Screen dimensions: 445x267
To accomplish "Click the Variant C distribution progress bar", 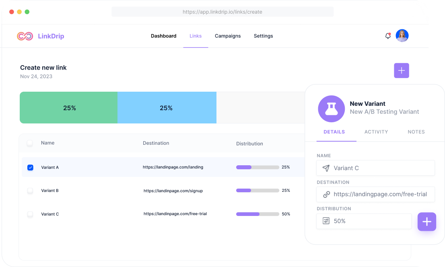I will 258,214.
